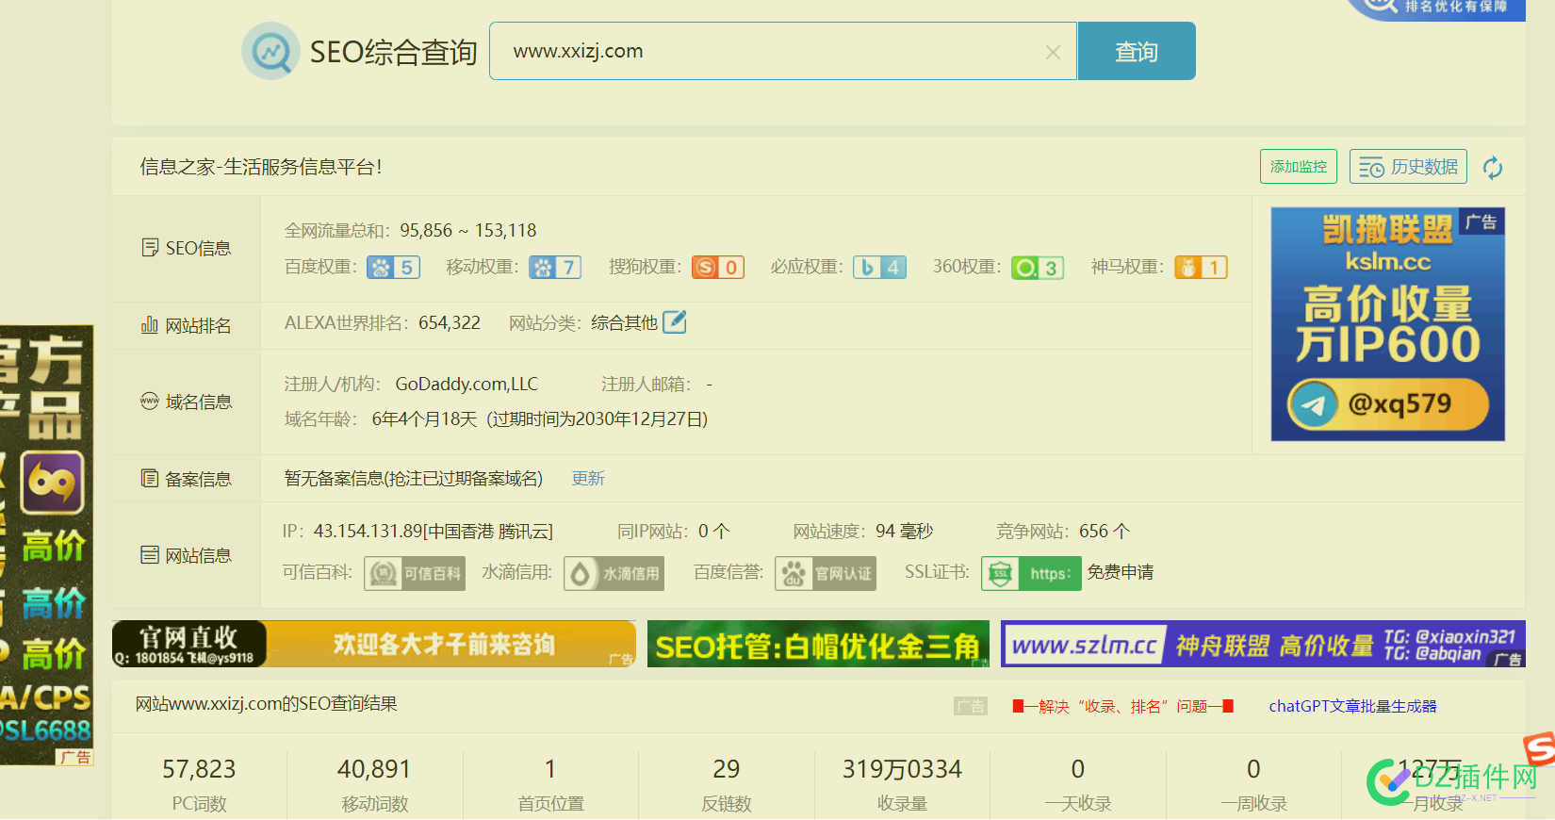Click the chatGPT文章批量生成器 link
This screenshot has height=820, width=1555.
pos(1352,706)
